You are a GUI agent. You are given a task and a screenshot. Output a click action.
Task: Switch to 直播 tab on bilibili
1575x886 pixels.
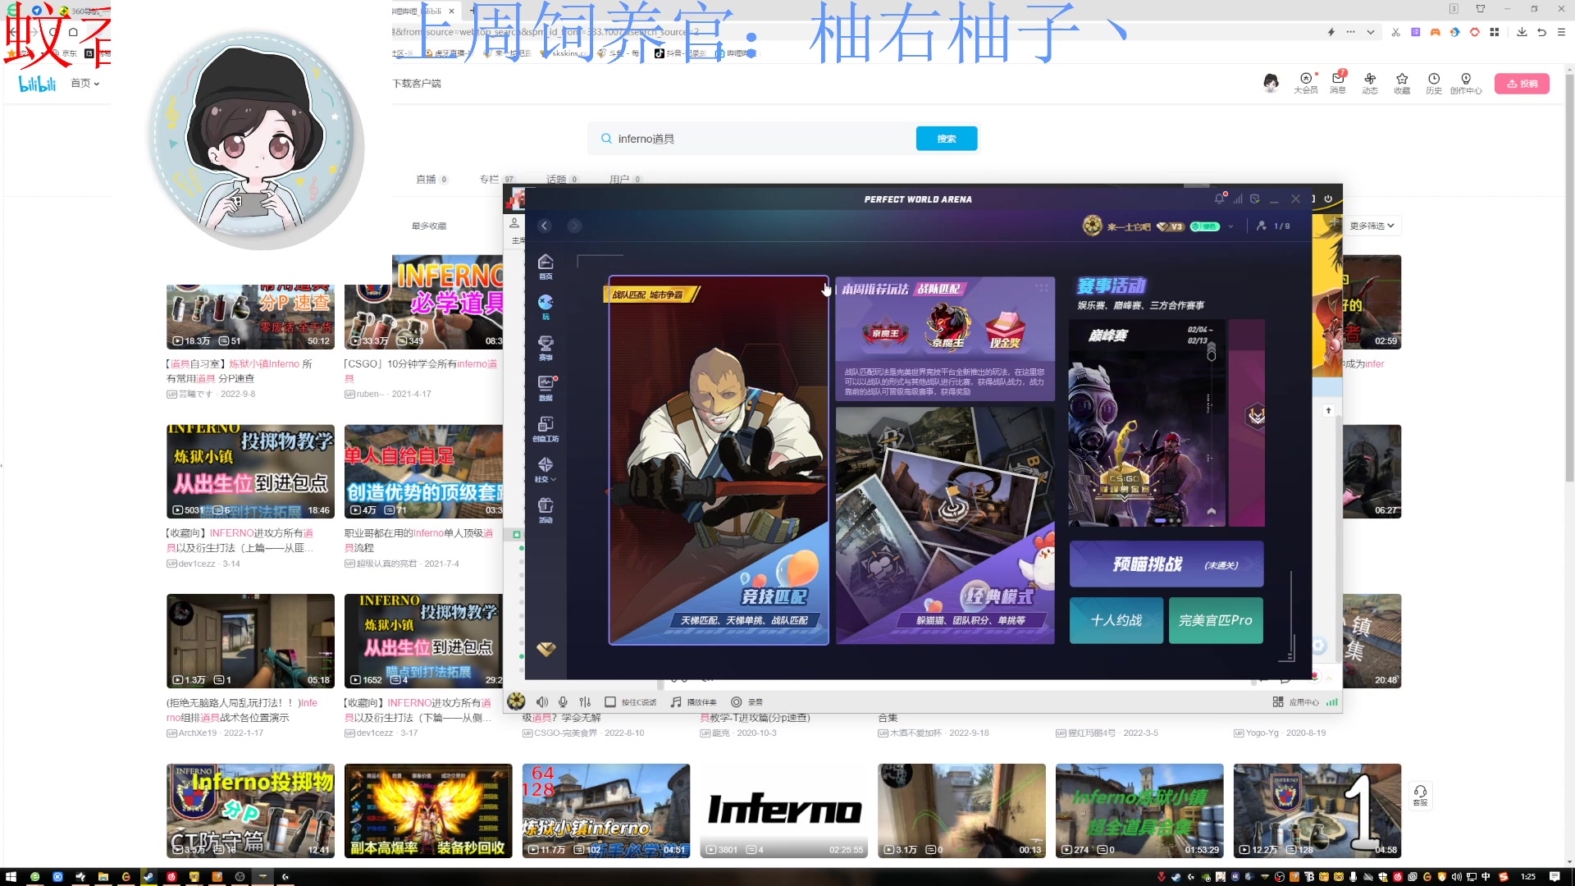(431, 179)
